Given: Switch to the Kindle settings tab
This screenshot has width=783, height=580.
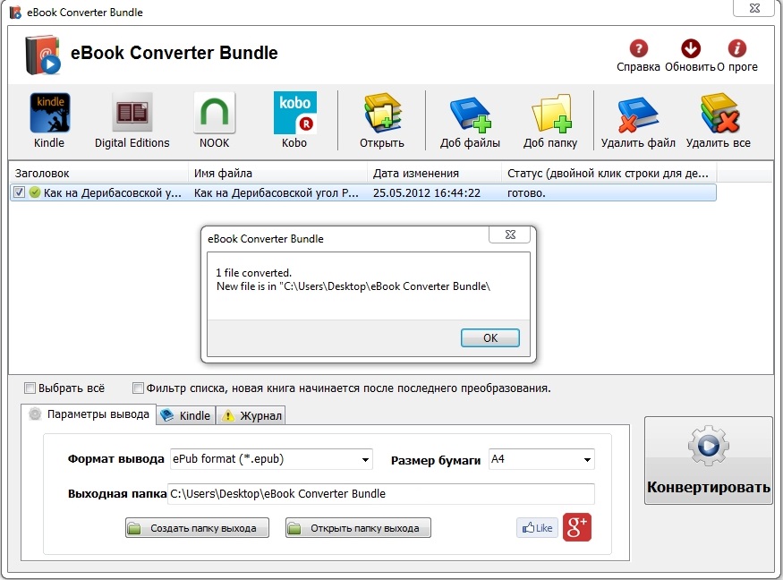Looking at the screenshot, I should click(186, 415).
